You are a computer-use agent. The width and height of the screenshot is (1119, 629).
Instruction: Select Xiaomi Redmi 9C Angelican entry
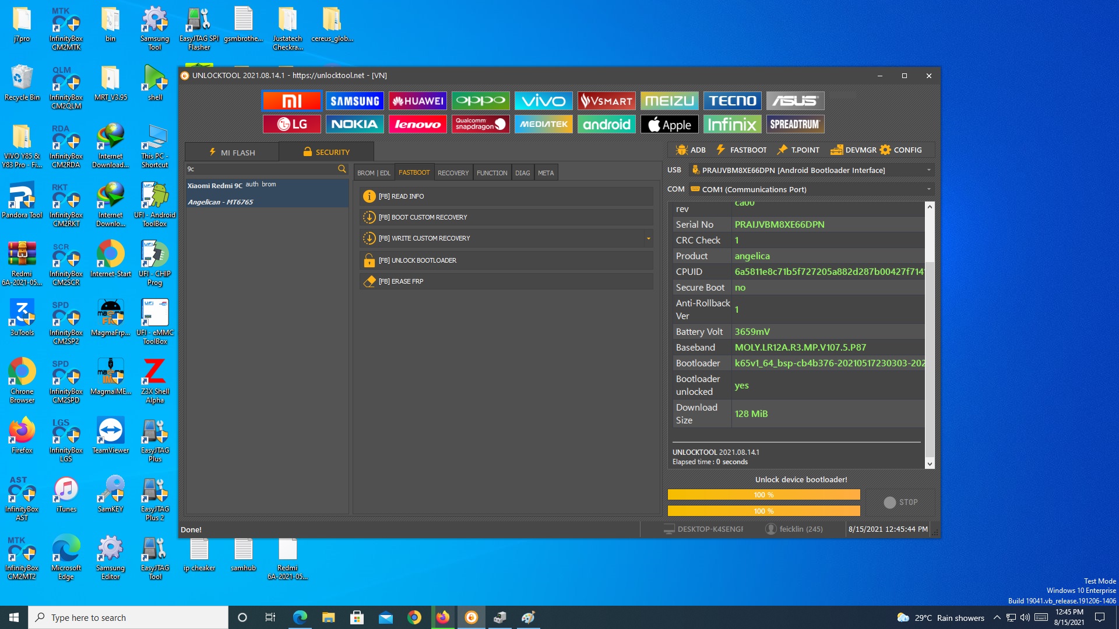pos(267,193)
